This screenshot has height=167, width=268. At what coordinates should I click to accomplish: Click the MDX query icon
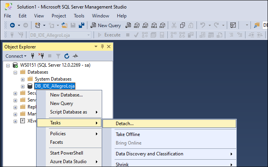[137, 26]
